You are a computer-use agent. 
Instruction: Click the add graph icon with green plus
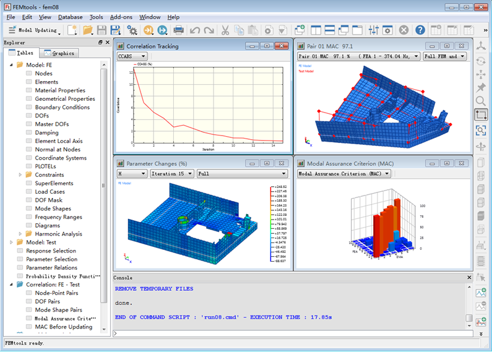[481, 293]
